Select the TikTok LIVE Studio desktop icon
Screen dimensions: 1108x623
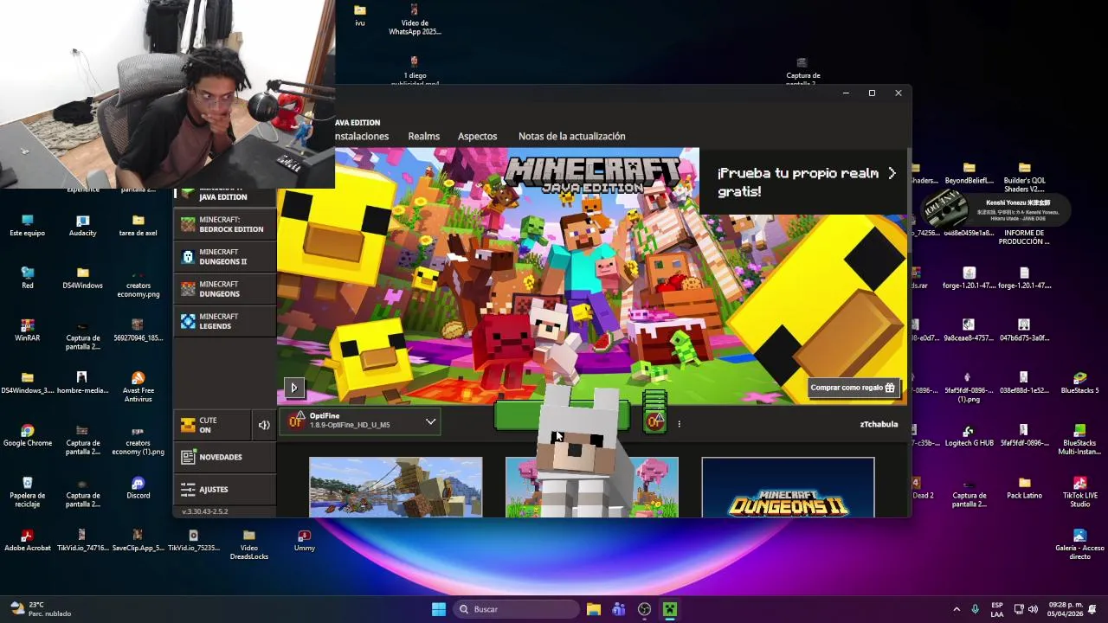click(1079, 491)
